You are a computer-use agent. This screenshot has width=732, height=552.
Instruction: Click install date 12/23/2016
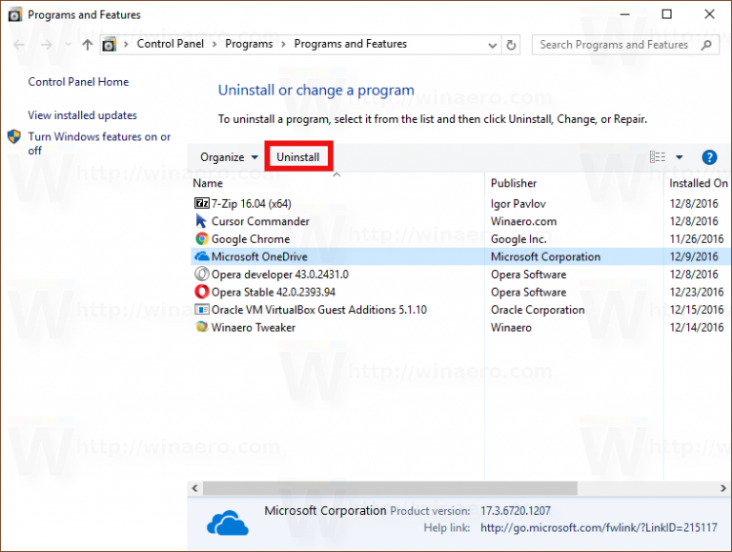click(697, 292)
